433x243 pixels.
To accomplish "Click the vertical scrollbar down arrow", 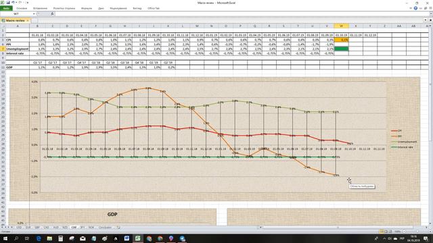I will (x=431, y=223).
